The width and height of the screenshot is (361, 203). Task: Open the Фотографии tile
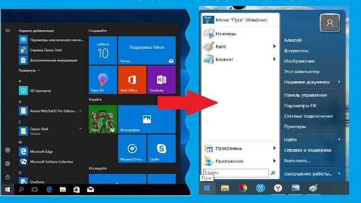[x=147, y=119]
